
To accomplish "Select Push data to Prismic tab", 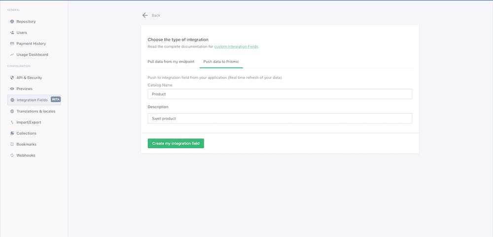I will (221, 62).
